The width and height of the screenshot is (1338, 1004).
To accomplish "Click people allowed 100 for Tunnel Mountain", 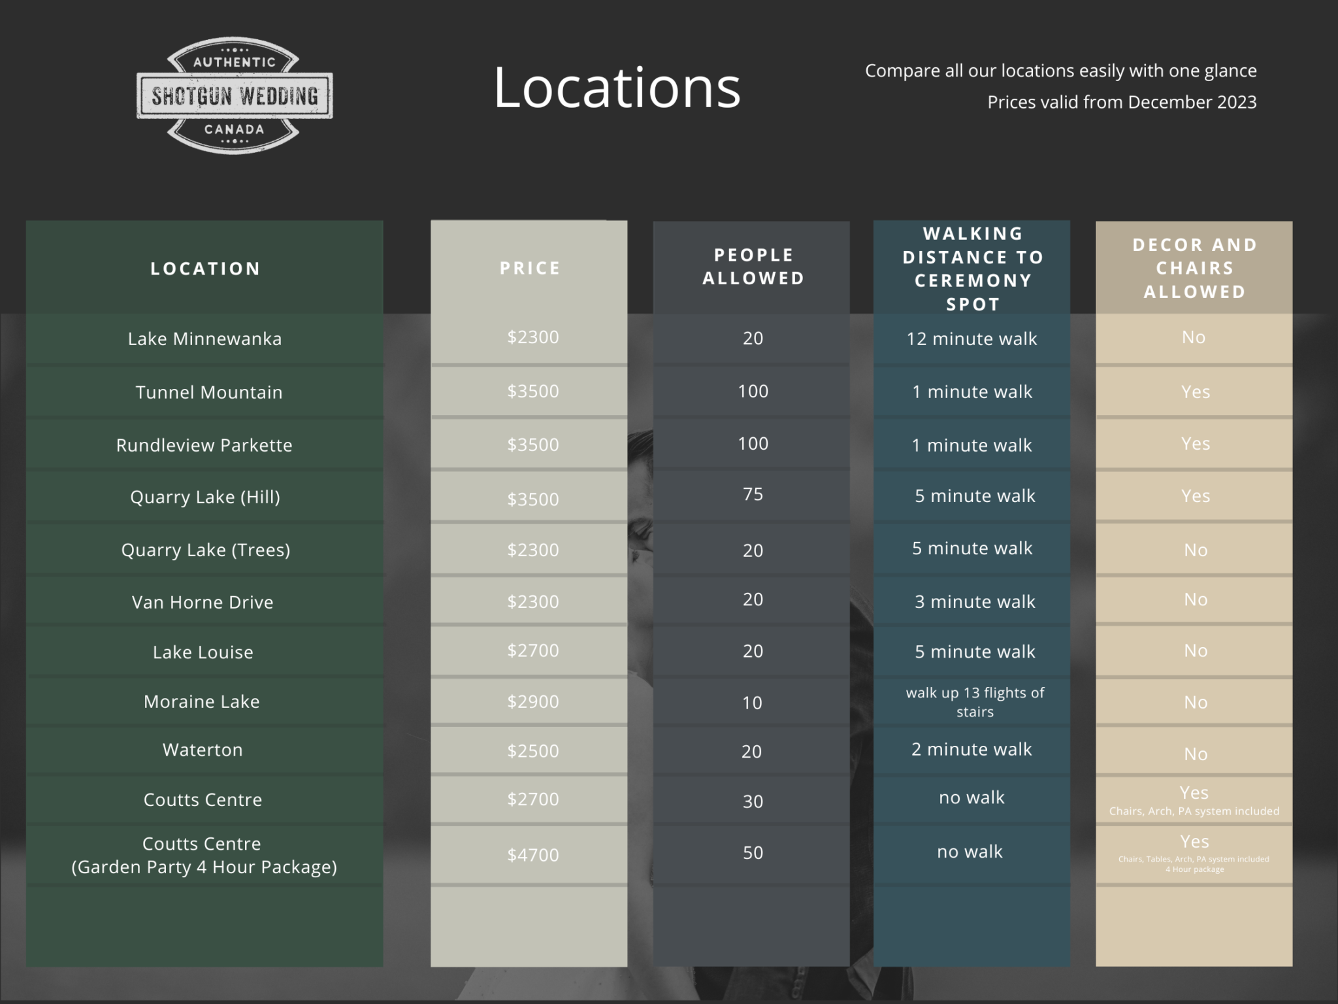I will click(x=753, y=392).
